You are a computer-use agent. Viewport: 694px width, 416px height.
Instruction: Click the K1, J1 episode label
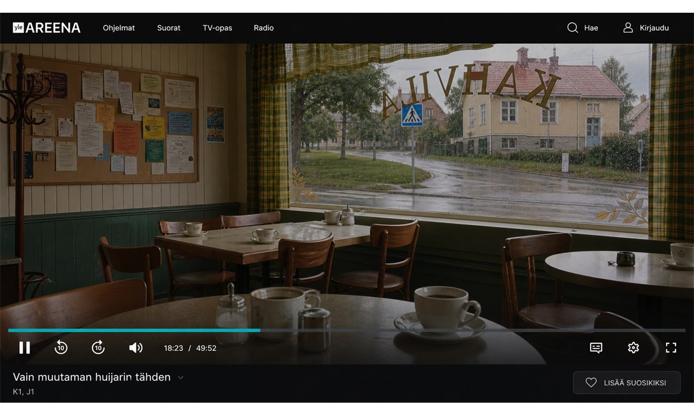click(x=24, y=392)
